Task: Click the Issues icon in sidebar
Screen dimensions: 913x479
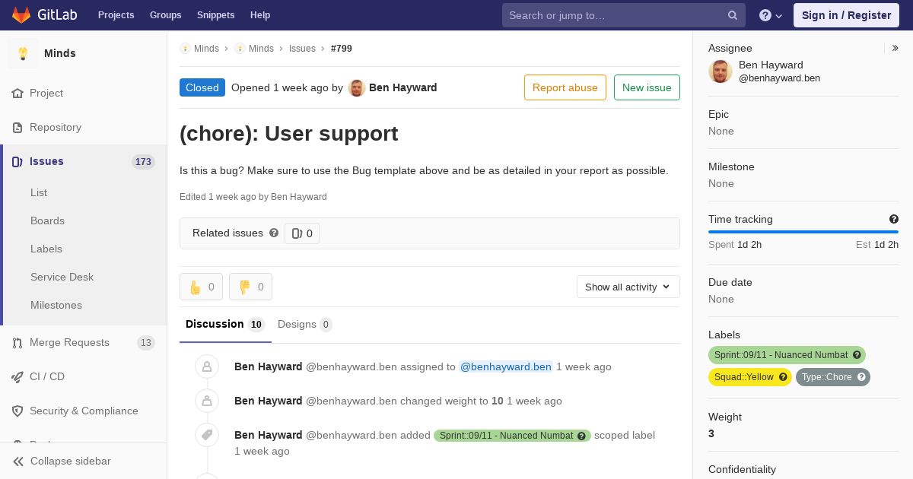Action: point(17,162)
